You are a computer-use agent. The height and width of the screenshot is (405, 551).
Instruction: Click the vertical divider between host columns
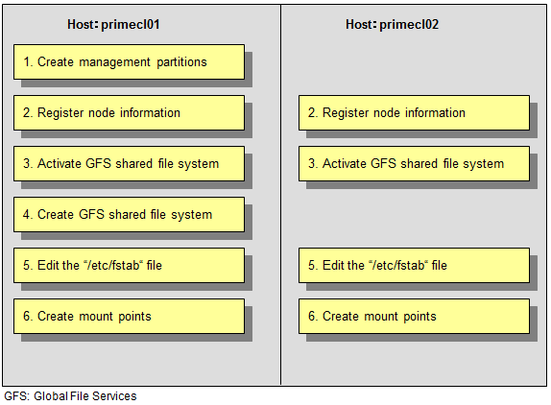[x=280, y=195]
